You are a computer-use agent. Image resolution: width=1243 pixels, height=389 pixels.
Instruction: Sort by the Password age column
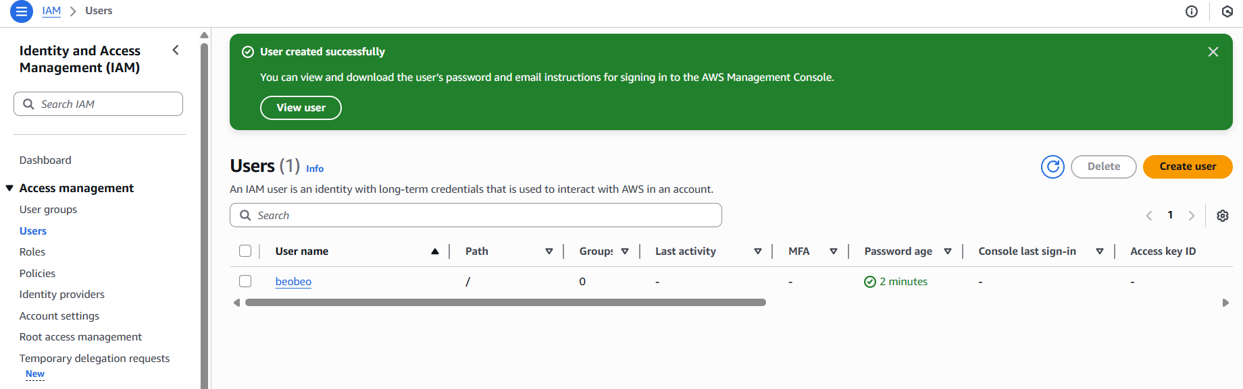[947, 251]
